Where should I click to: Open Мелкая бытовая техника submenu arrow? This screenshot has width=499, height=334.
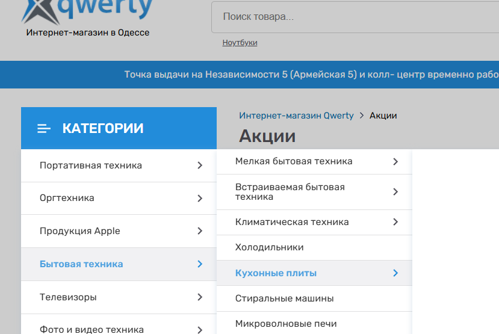coord(395,161)
